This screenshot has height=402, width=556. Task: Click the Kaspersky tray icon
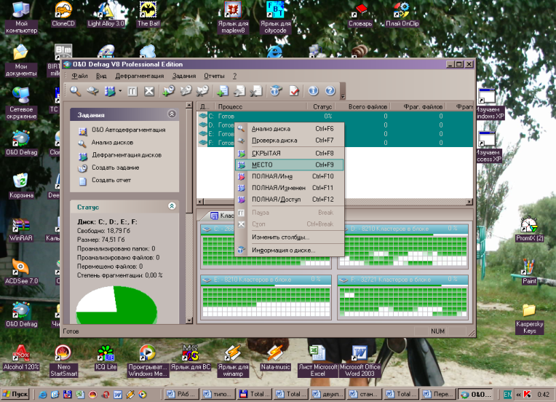[528, 395]
